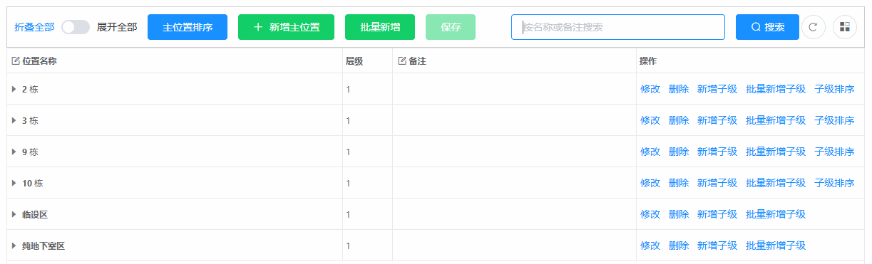Focus the 按名称或备注搜索 input field
872x264 pixels.
point(618,27)
